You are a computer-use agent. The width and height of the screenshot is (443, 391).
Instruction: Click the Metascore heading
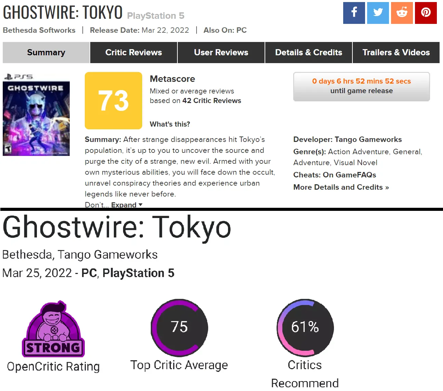172,79
